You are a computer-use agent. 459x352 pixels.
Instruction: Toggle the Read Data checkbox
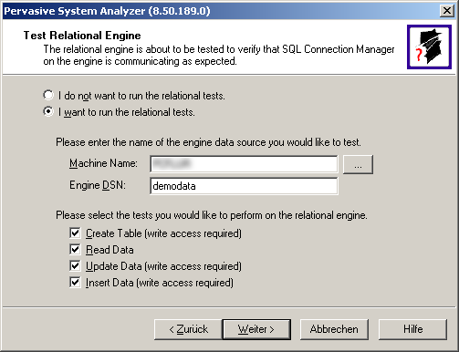(75, 250)
